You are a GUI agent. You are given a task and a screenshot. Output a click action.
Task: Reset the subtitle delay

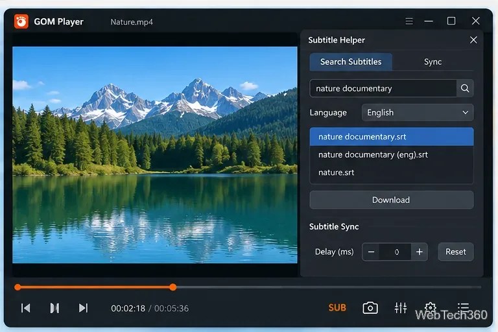[x=456, y=252]
